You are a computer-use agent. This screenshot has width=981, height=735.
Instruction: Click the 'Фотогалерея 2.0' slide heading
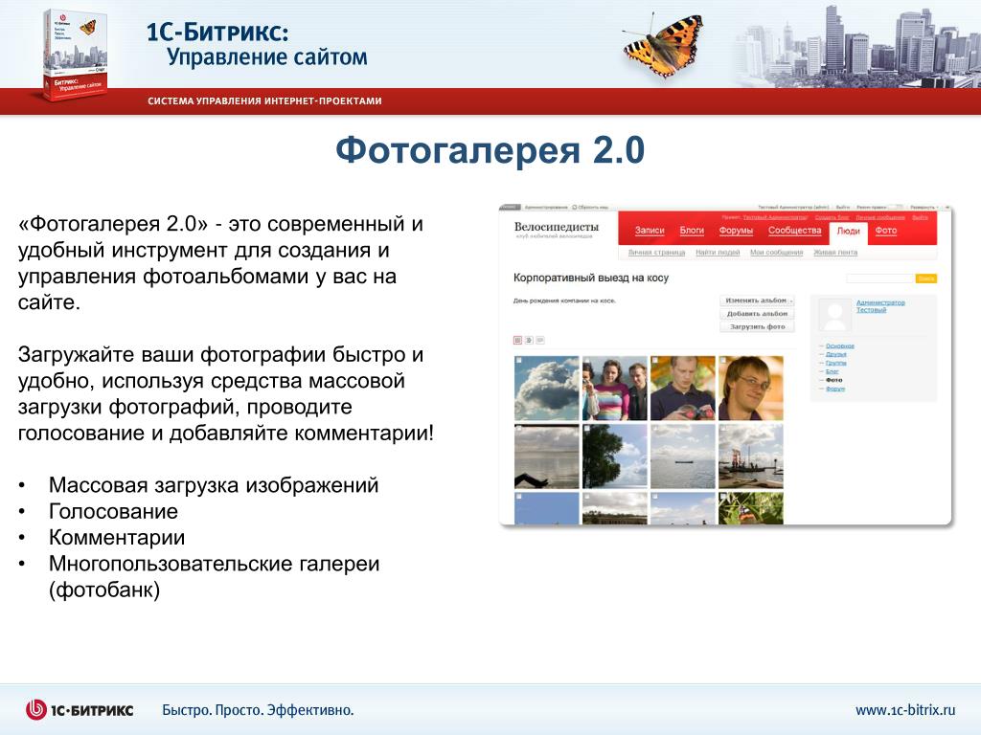pyautogui.click(x=490, y=150)
